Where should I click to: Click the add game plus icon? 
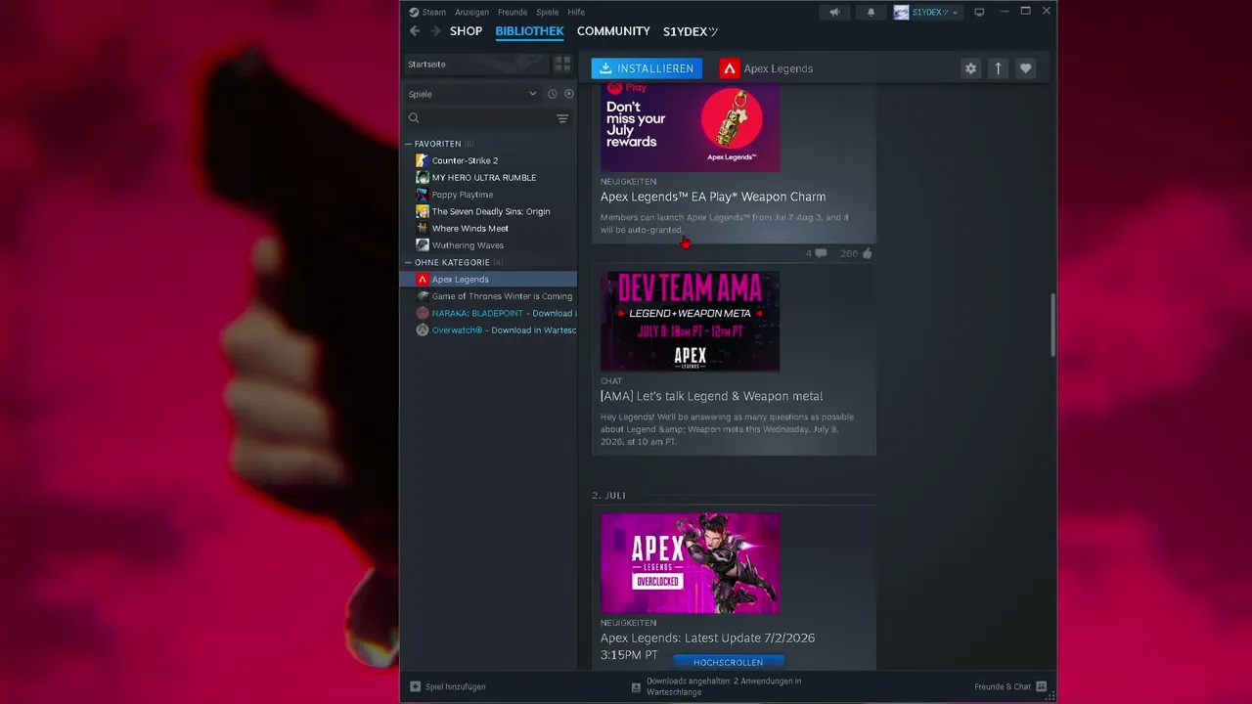(415, 686)
